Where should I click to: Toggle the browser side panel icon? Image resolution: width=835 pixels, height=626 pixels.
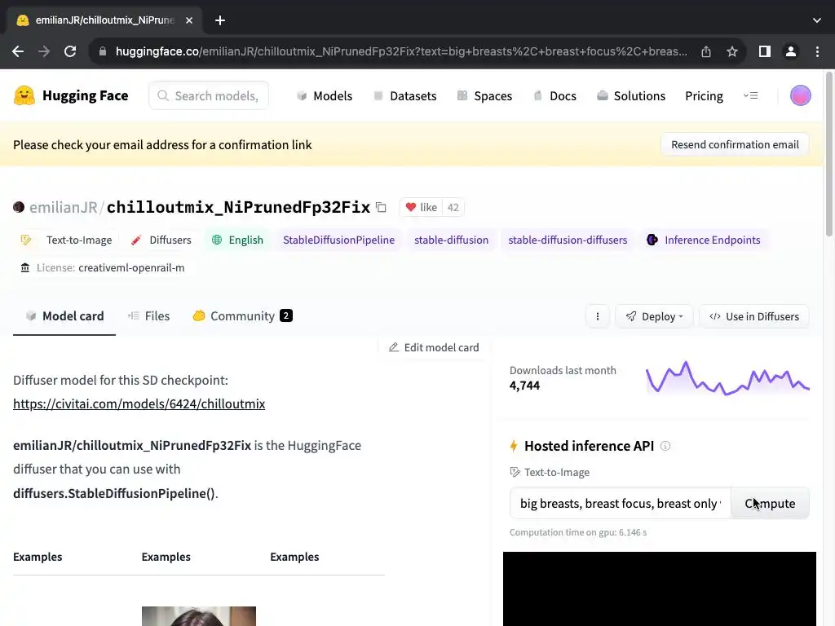pyautogui.click(x=765, y=51)
